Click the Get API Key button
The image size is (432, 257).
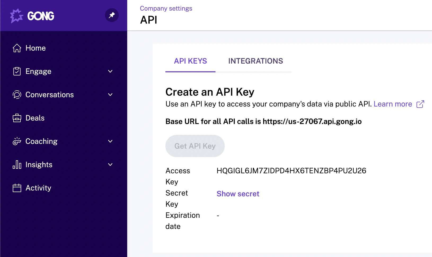195,146
